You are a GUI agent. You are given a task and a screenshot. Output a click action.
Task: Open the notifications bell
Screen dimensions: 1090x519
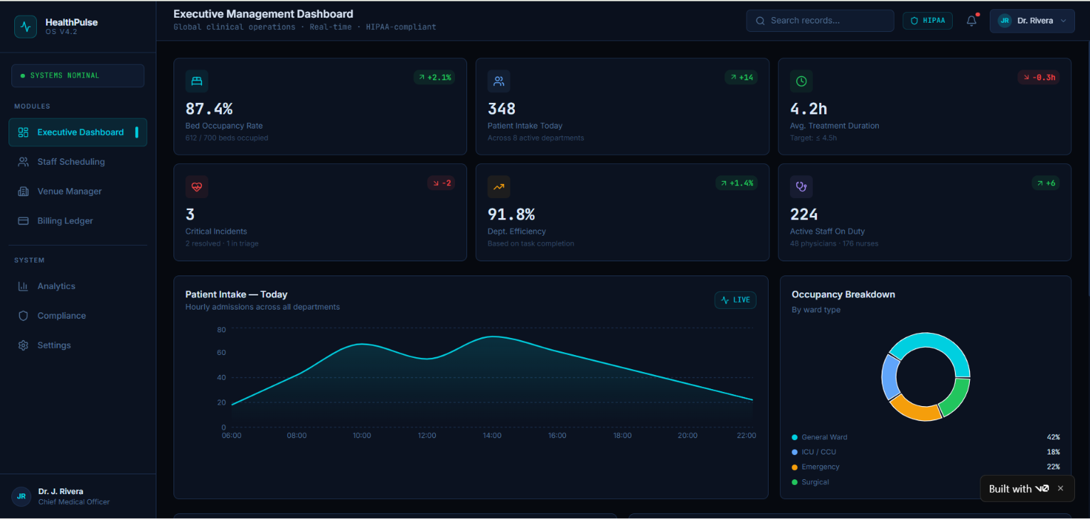point(971,21)
